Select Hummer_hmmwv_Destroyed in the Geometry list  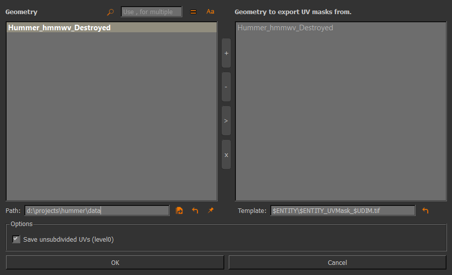[59, 28]
